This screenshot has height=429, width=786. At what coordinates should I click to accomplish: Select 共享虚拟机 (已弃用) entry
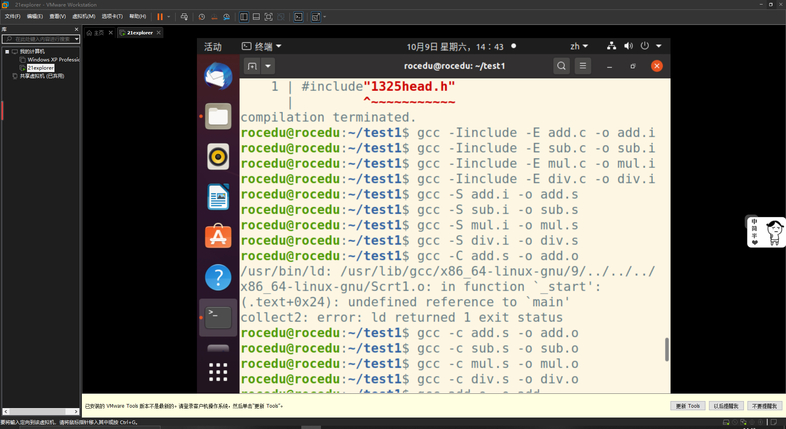click(42, 76)
